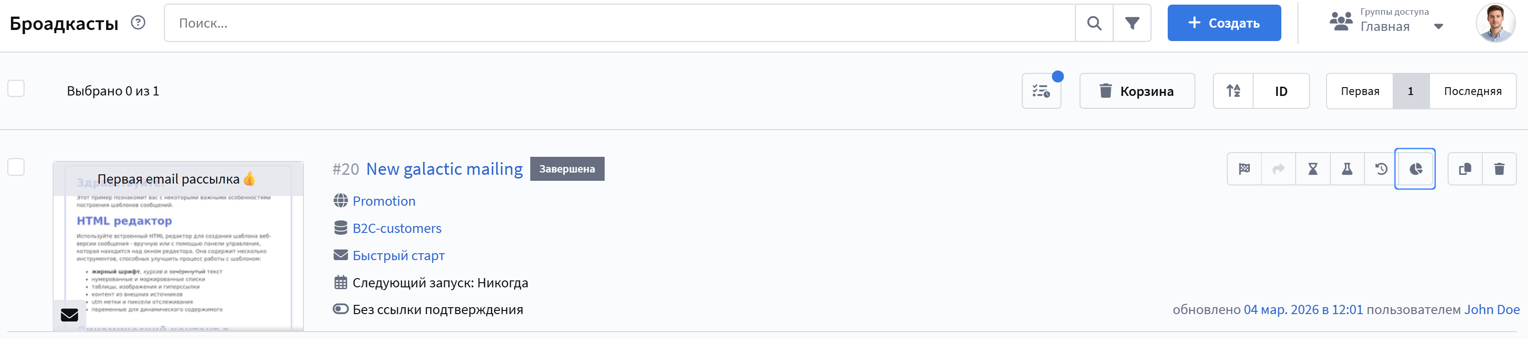Click the checkered flag finish icon

pos(1244,169)
